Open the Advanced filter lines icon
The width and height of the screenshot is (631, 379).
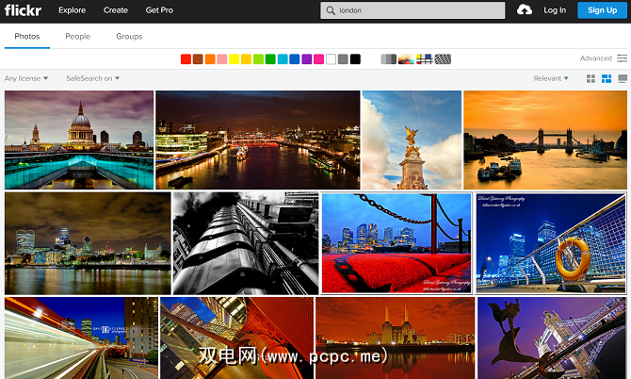pos(622,58)
